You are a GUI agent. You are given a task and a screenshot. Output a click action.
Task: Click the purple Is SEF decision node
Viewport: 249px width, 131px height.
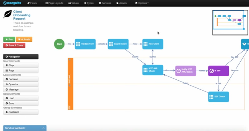click(218, 71)
